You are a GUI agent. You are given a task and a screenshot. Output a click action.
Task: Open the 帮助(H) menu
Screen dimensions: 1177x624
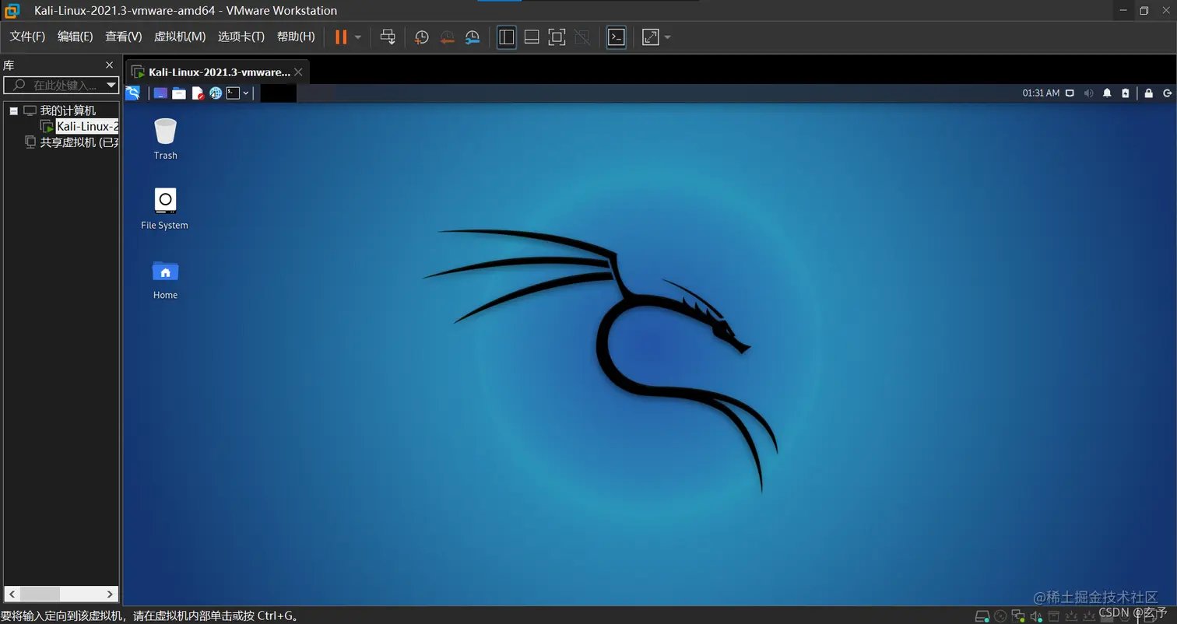tap(296, 37)
